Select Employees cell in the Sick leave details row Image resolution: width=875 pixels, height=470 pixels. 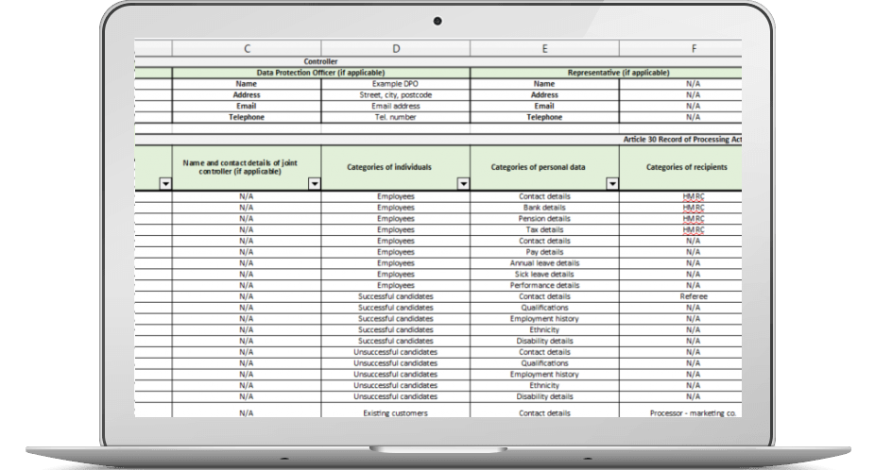396,275
